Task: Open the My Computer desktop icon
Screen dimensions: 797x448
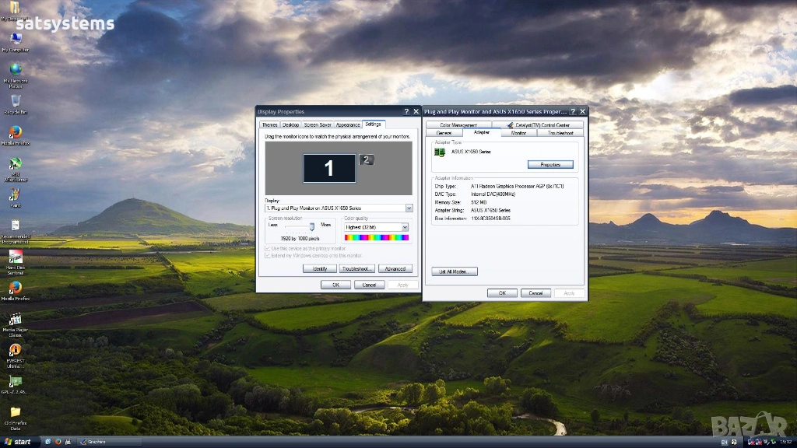Action: click(15, 40)
